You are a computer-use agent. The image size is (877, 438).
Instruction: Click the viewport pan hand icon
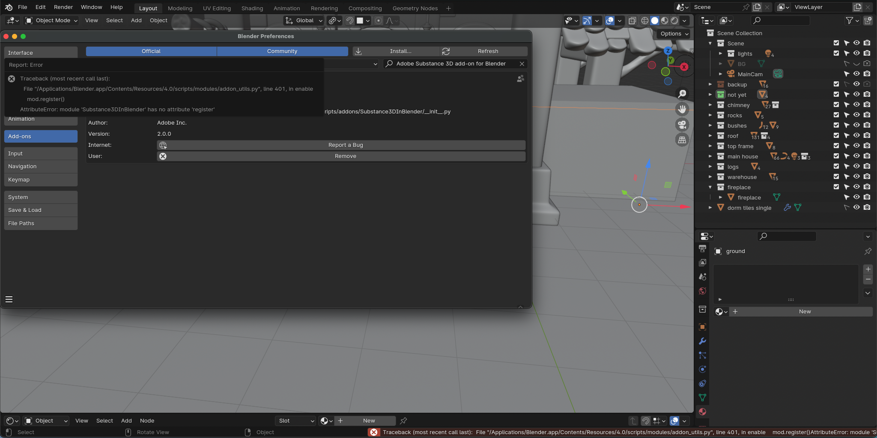(x=682, y=109)
